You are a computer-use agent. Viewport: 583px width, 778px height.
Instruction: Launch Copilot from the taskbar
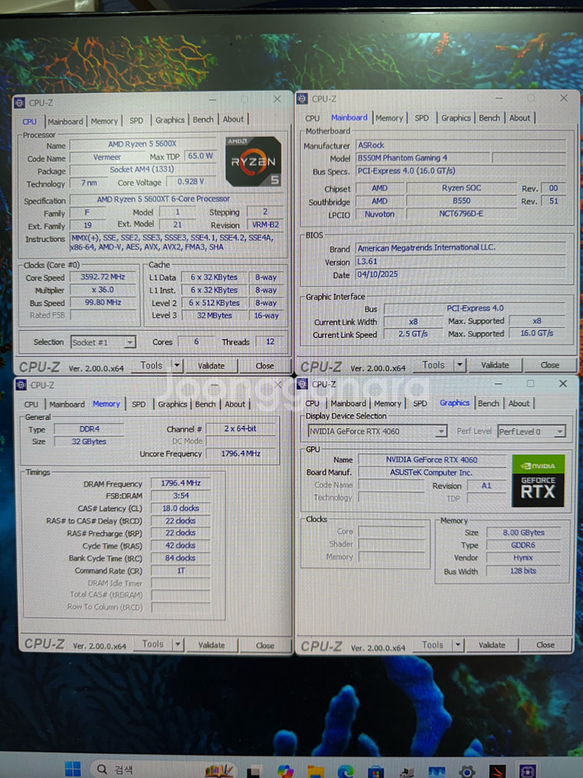point(285,771)
